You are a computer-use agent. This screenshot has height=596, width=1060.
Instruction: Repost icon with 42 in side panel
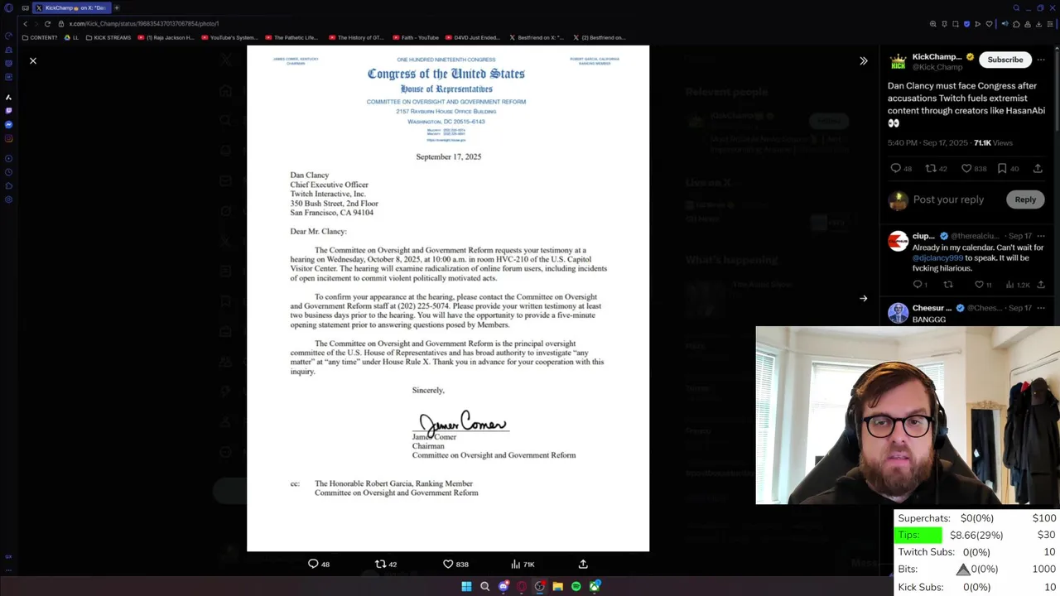[x=930, y=168]
